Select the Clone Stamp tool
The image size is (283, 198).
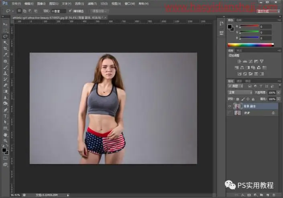pyautogui.click(x=5, y=73)
